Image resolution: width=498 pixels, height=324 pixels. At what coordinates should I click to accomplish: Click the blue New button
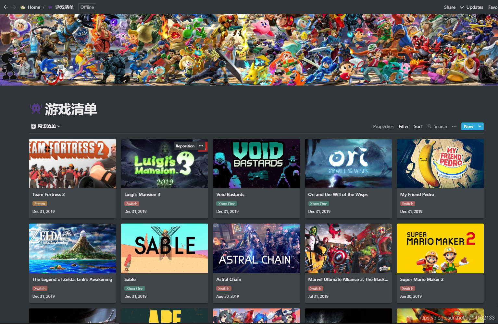click(x=468, y=126)
